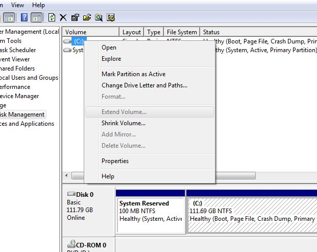The width and height of the screenshot is (317, 252).
Task: Click the Refresh toolbar icon
Action: (52, 17)
